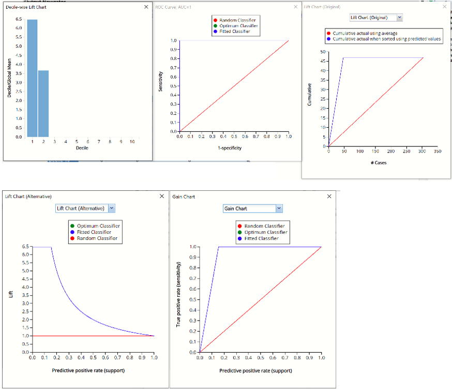
Task: Click blue 'sorted using predicted values' legend marker
Action: click(328, 39)
